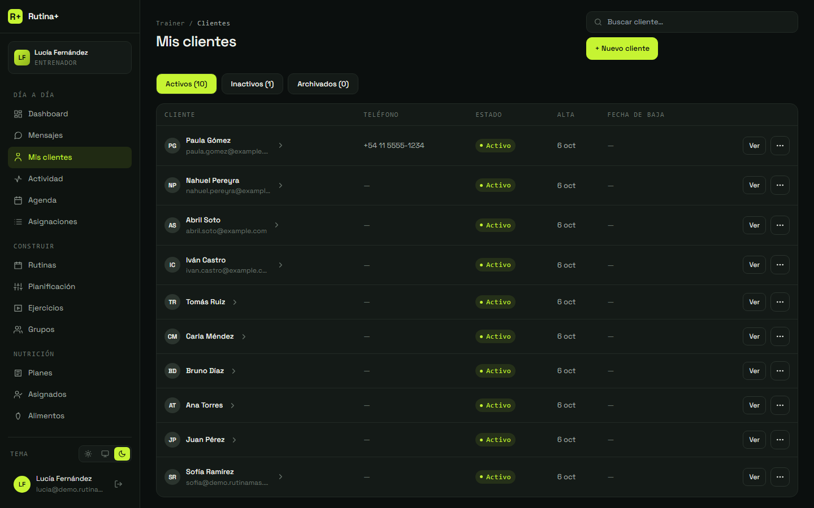This screenshot has width=814, height=508.
Task: Click email lucia@demo.rutina... in the sidebar footer
Action: 70,489
